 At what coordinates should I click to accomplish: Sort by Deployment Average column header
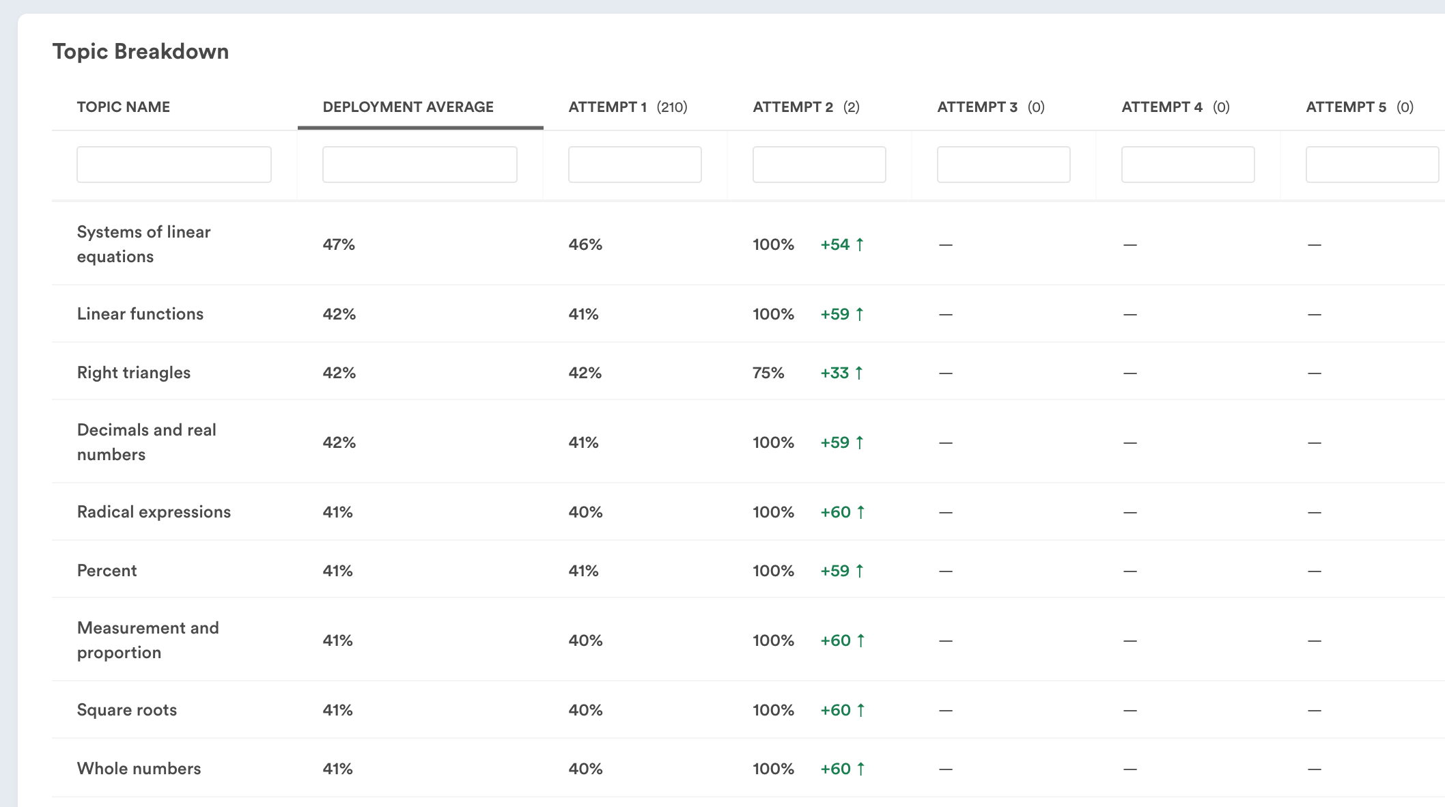[408, 107]
